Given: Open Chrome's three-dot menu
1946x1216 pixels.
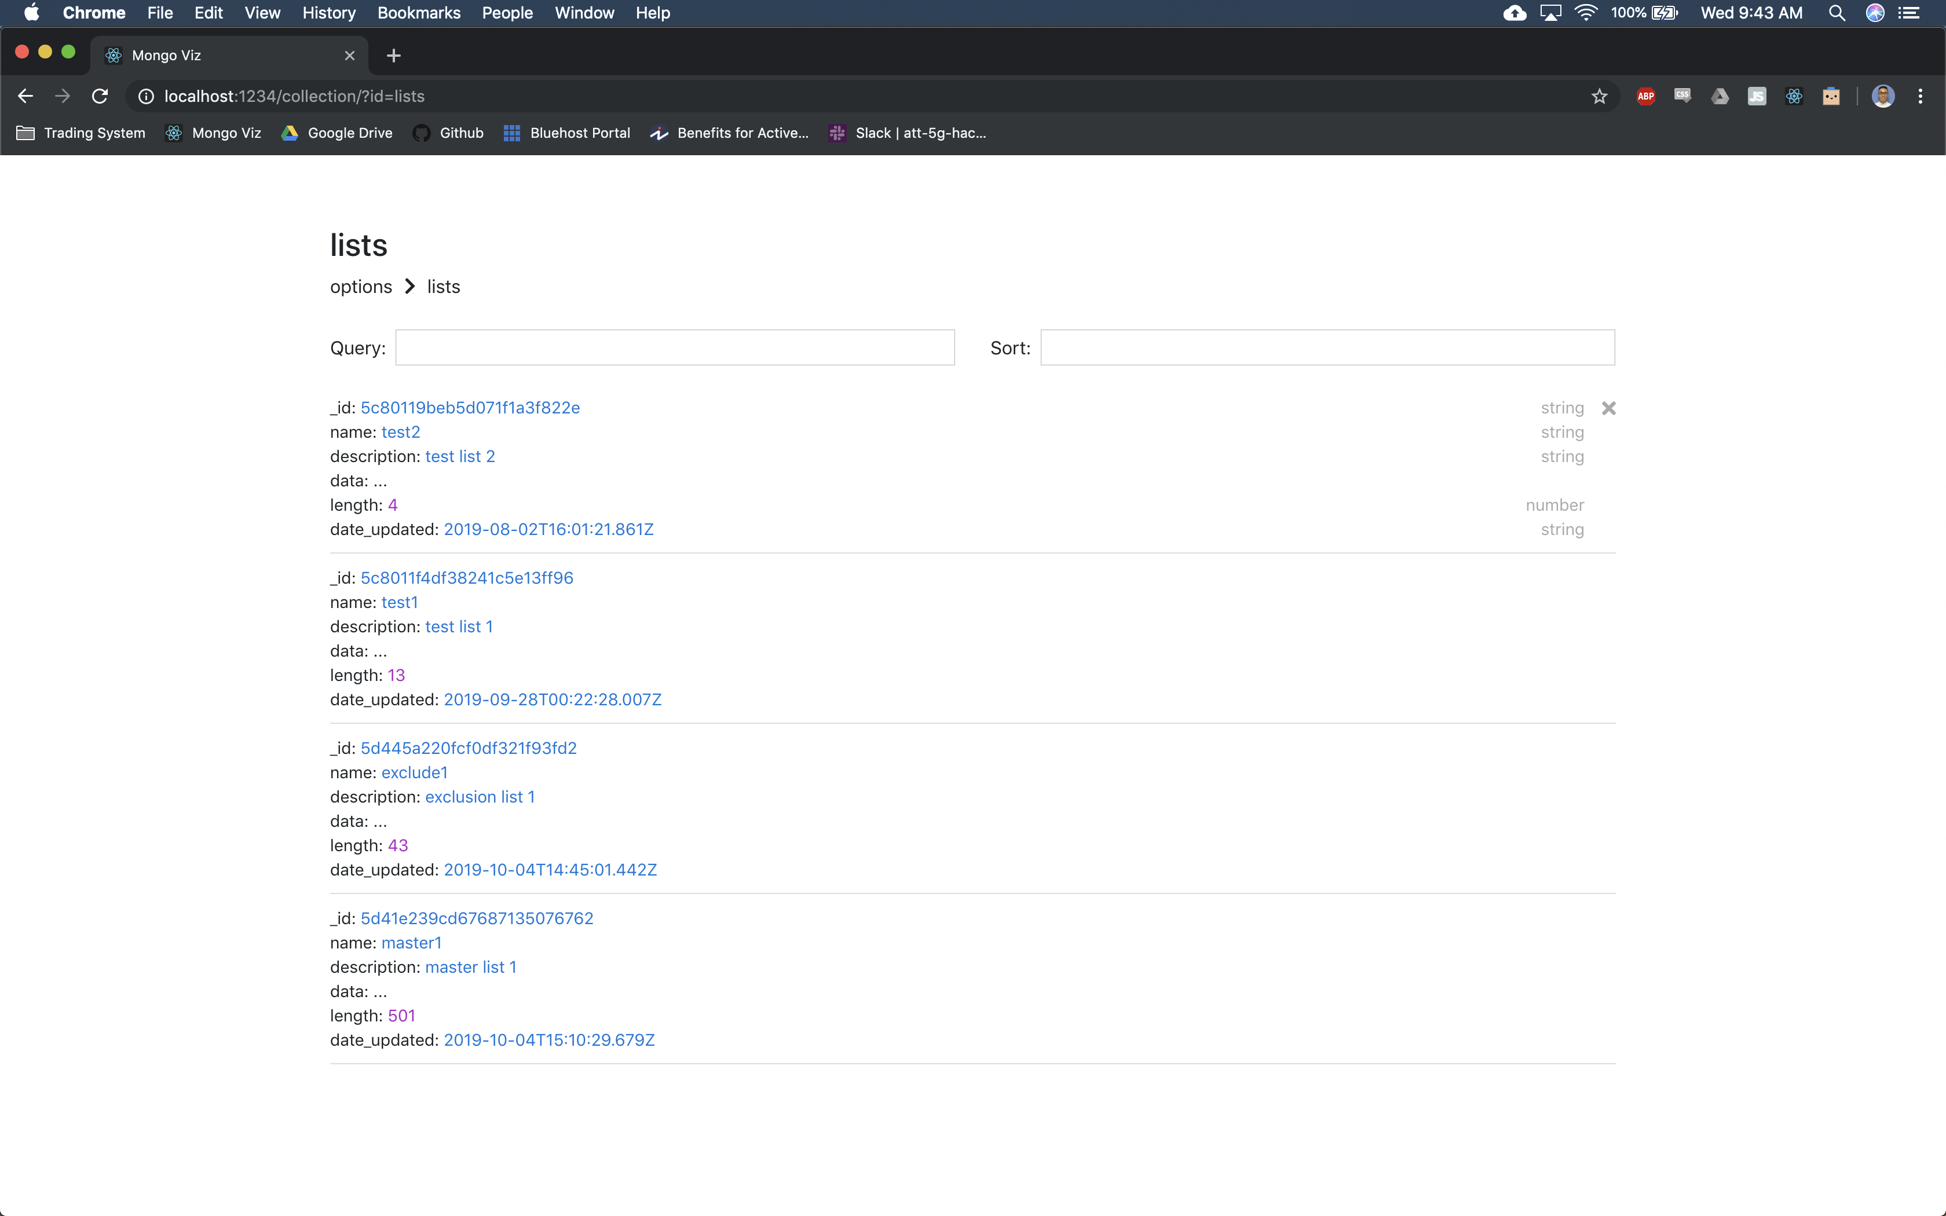Looking at the screenshot, I should coord(1921,97).
